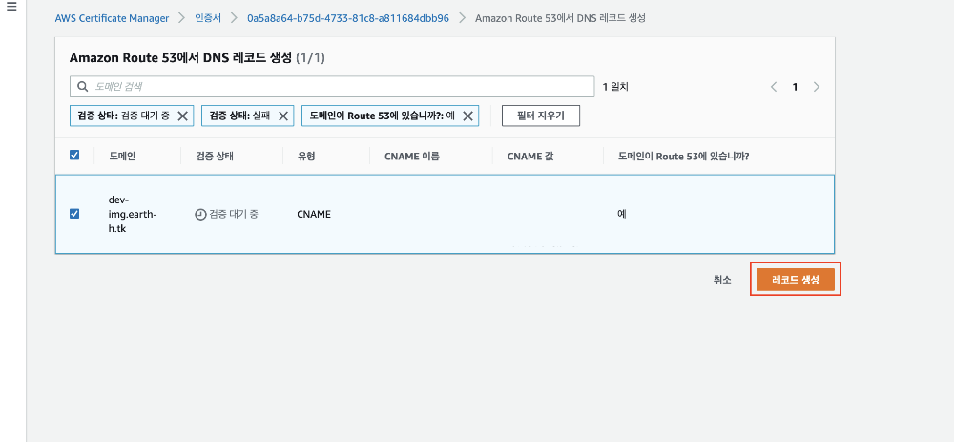
Task: Click the 취소 button
Action: [722, 280]
